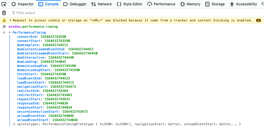Switch to the Debugger tab
The height and width of the screenshot is (127, 264).
coord(75,4)
